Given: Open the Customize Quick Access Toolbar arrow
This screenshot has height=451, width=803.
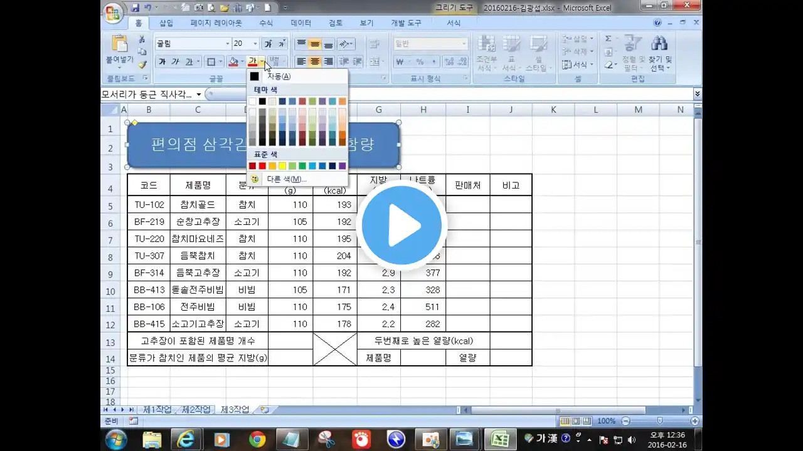Looking at the screenshot, I should coord(285,8).
